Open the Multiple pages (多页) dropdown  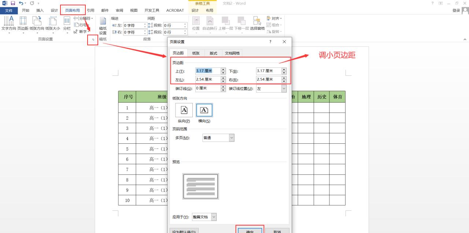pyautogui.click(x=218, y=138)
